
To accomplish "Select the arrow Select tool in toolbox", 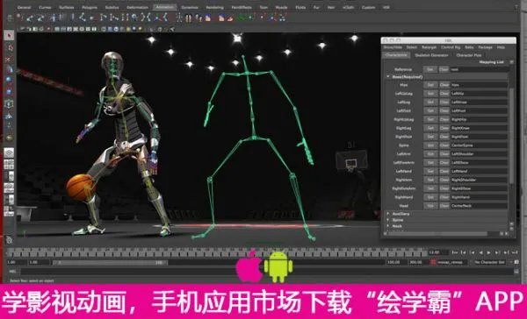I will click(10, 36).
